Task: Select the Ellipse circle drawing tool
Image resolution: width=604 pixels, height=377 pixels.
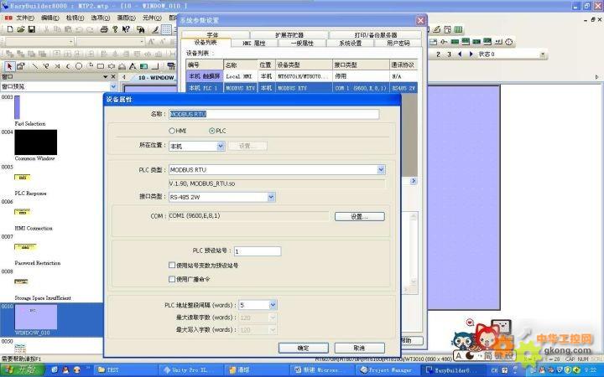Action: point(79,66)
